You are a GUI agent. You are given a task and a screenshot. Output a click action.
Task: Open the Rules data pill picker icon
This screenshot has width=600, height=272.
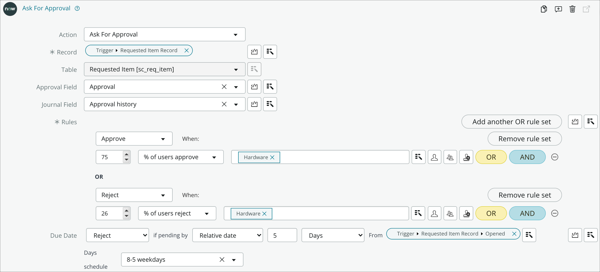(x=590, y=122)
